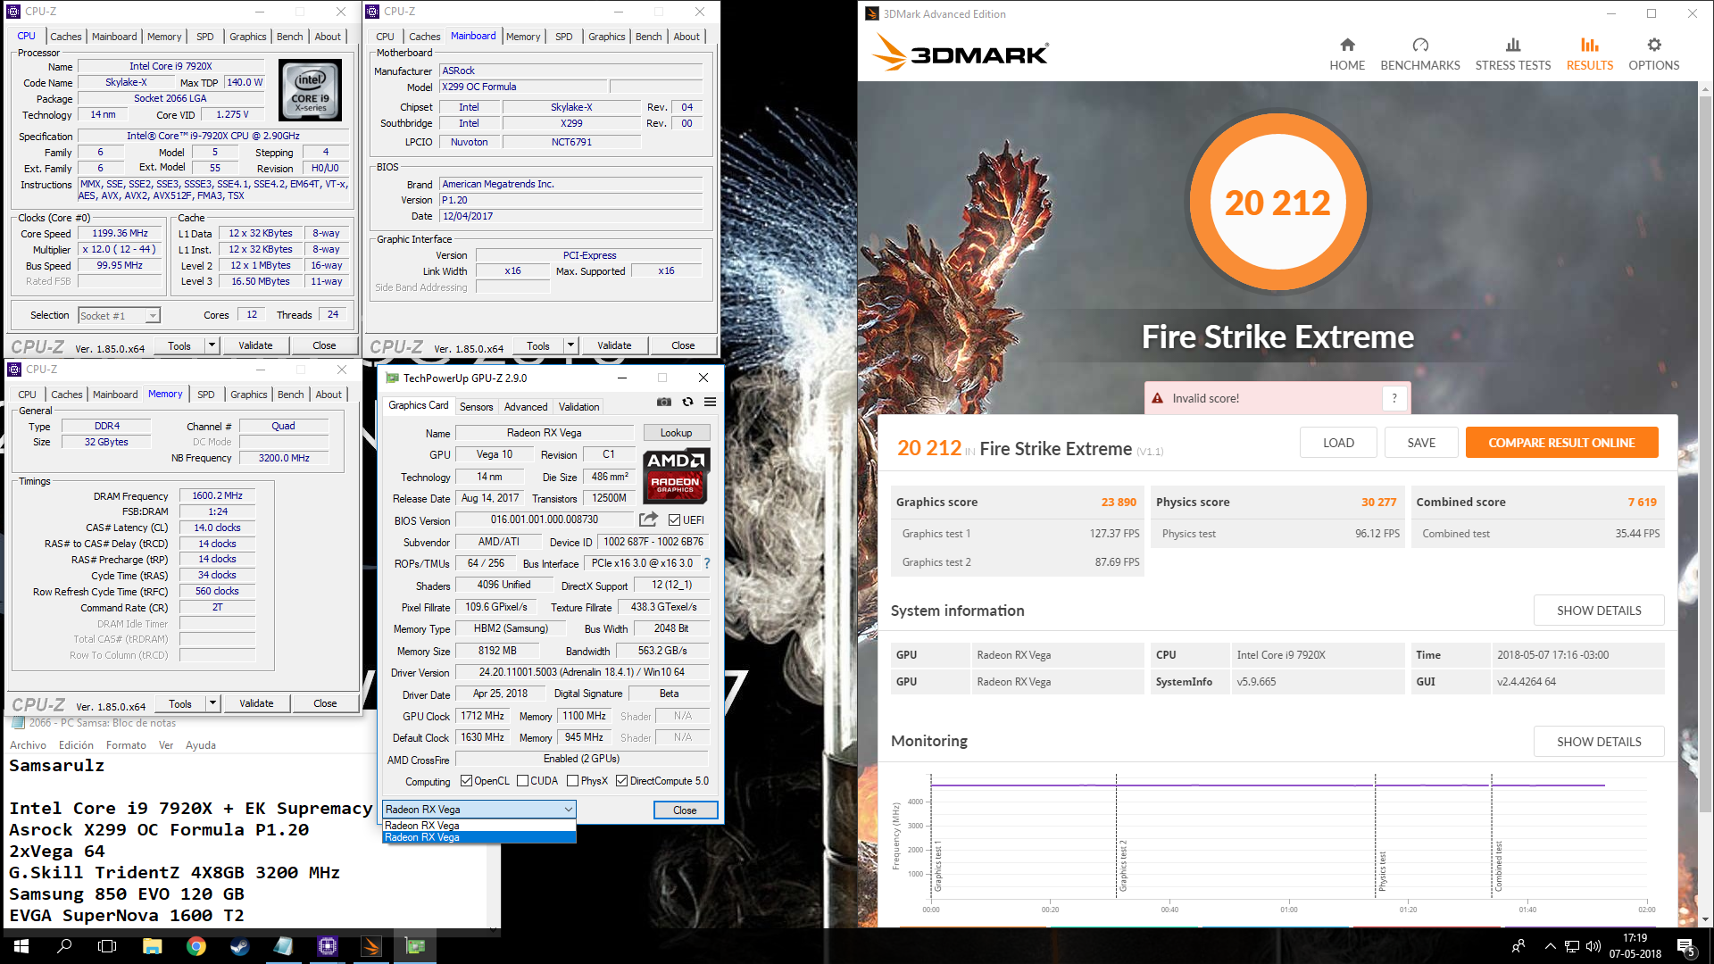The width and height of the screenshot is (1714, 964).
Task: Show details for Monitoring
Action: point(1599,742)
